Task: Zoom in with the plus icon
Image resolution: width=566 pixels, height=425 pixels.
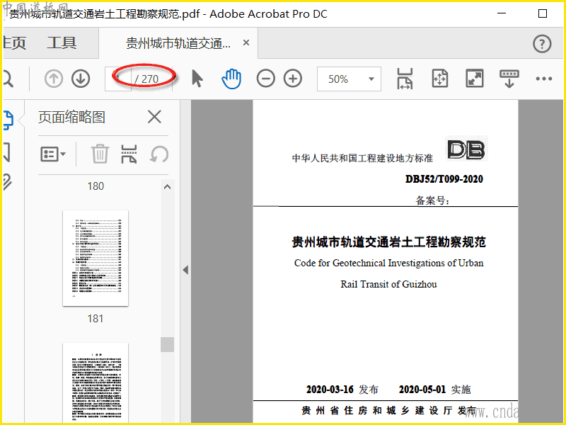Action: 293,79
